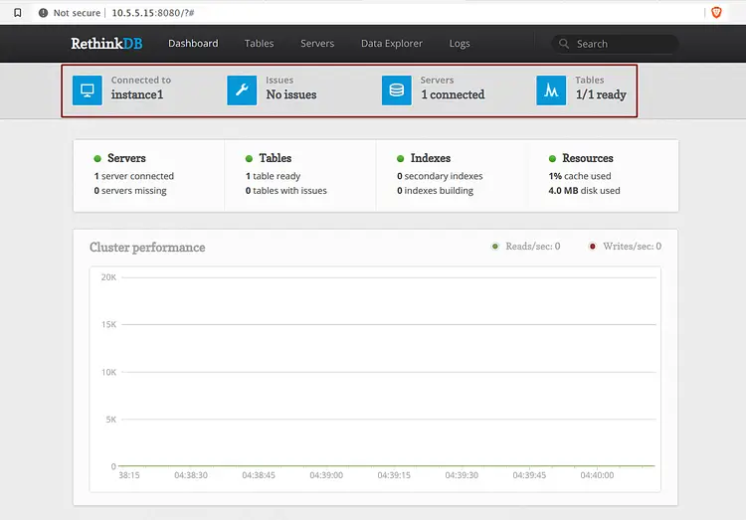Click the Cluster performance title
This screenshot has height=520, width=746.
(x=147, y=248)
